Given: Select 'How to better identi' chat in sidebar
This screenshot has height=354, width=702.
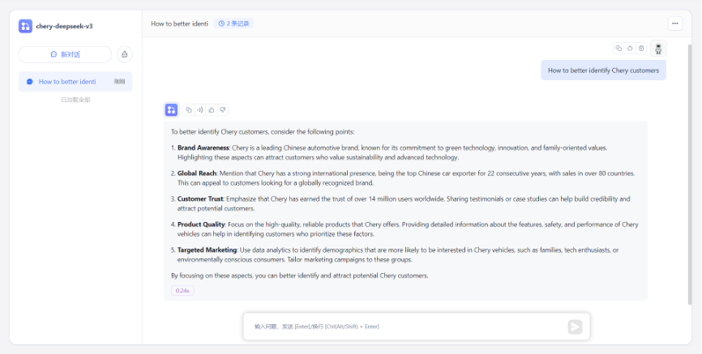Looking at the screenshot, I should pos(67,82).
